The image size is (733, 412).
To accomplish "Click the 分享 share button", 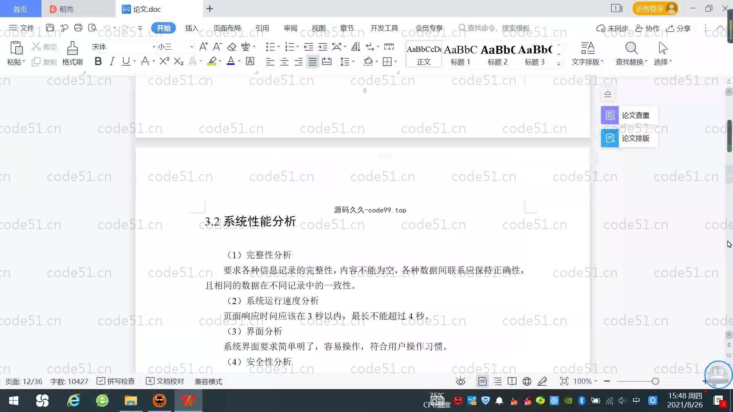I will click(x=678, y=28).
